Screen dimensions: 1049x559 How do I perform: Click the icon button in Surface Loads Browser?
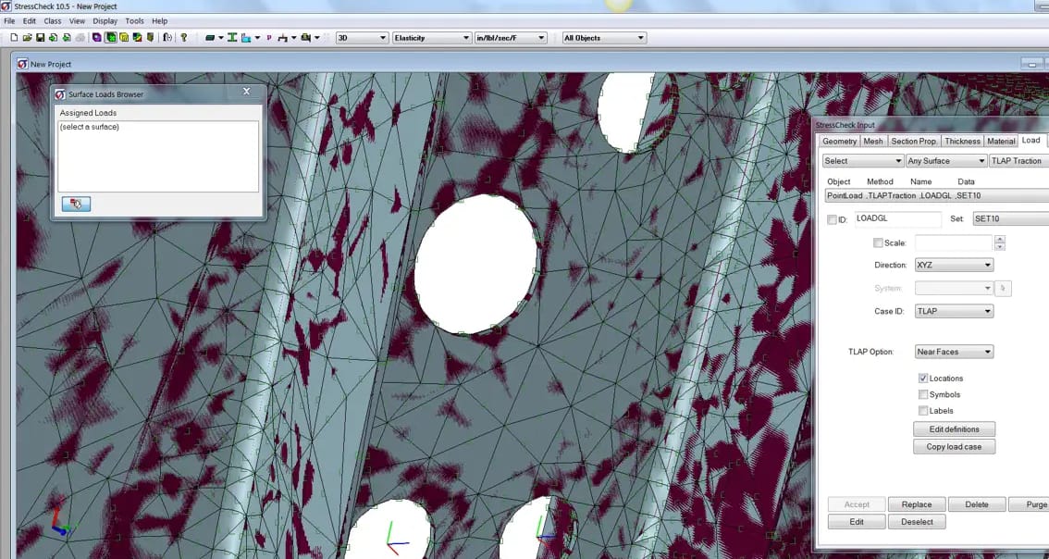[x=76, y=204]
